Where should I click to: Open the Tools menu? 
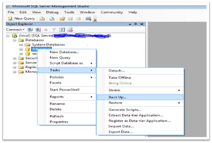coord(69,12)
